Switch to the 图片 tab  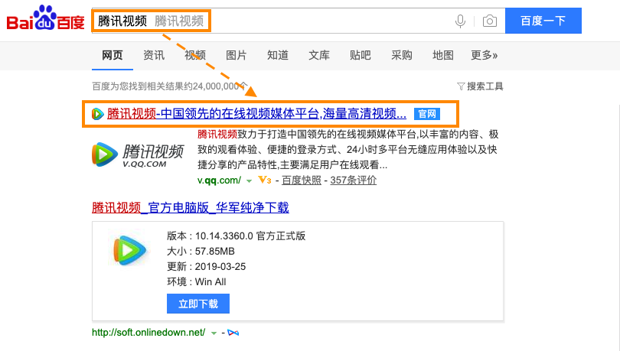(236, 55)
